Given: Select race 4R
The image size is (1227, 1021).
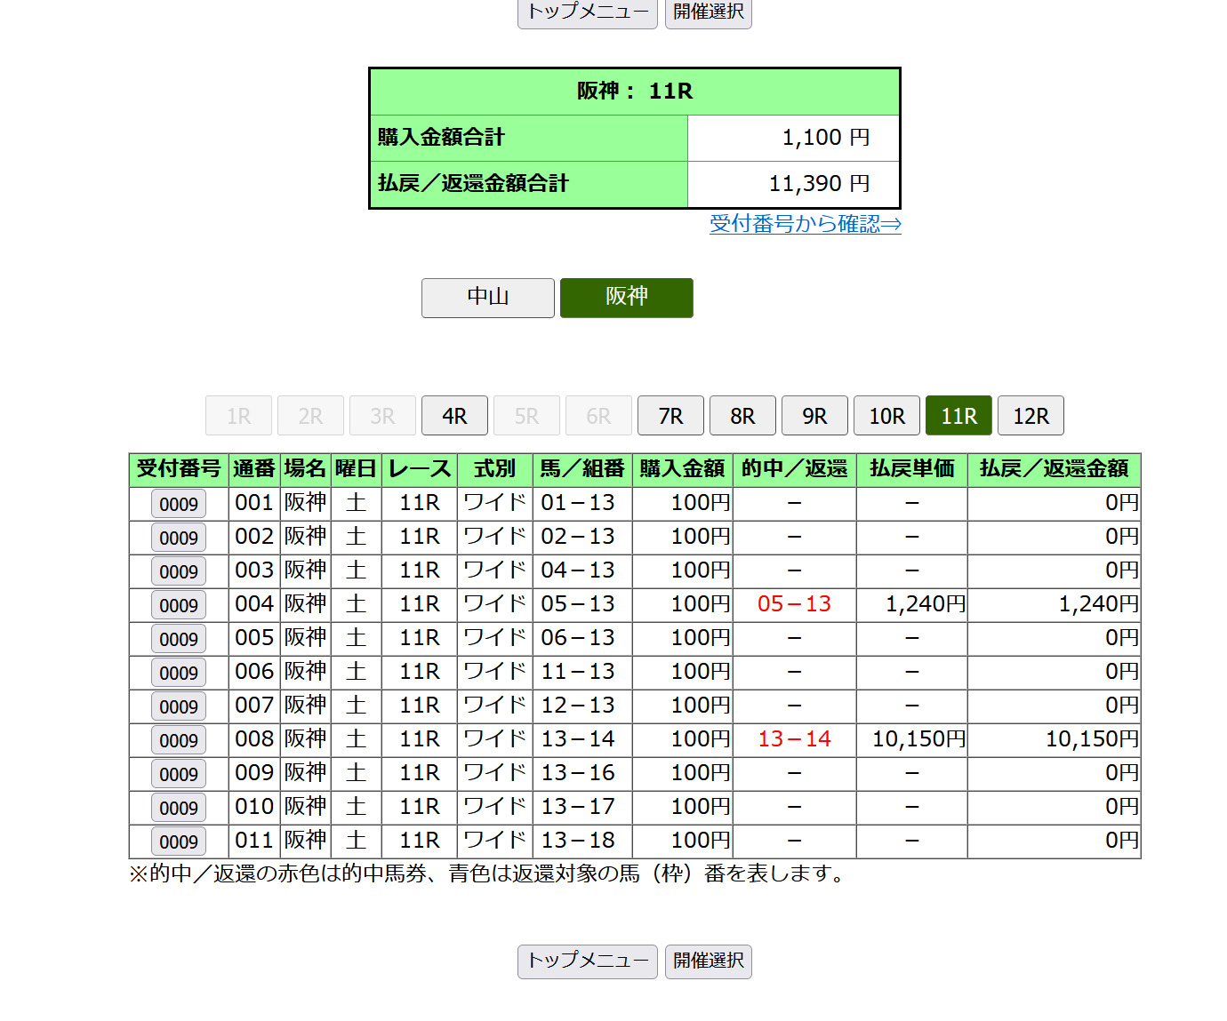Looking at the screenshot, I should (454, 416).
